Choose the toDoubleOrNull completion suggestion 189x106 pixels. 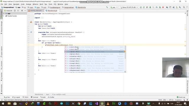(x=94, y=56)
